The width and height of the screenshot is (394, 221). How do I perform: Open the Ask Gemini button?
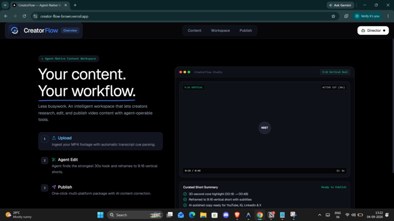(x=340, y=5)
